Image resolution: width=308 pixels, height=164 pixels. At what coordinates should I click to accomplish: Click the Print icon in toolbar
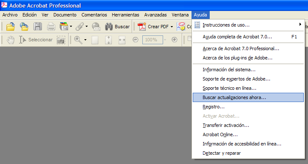[51, 27]
